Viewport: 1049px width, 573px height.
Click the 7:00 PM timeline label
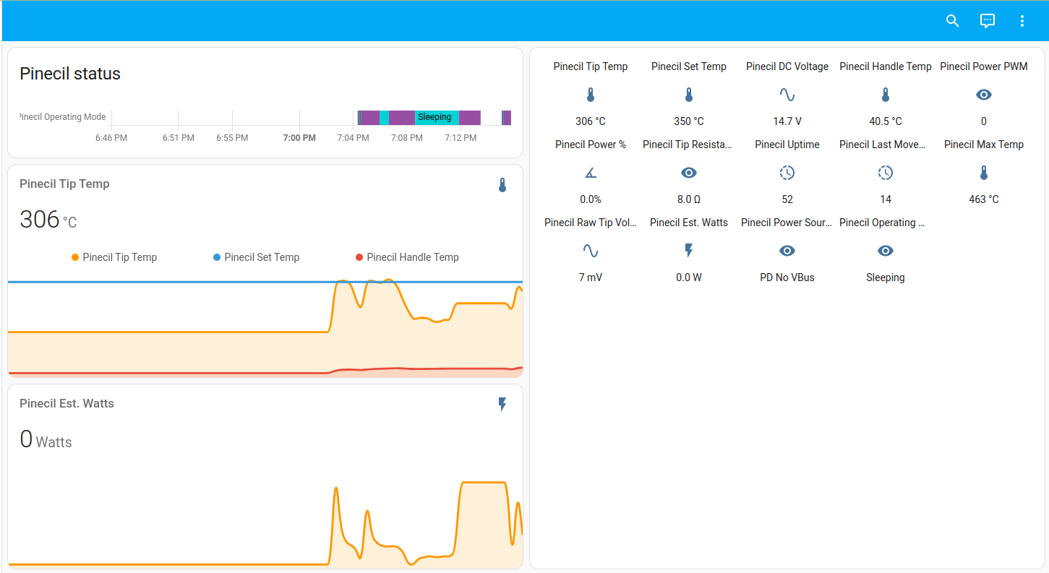[x=299, y=138]
